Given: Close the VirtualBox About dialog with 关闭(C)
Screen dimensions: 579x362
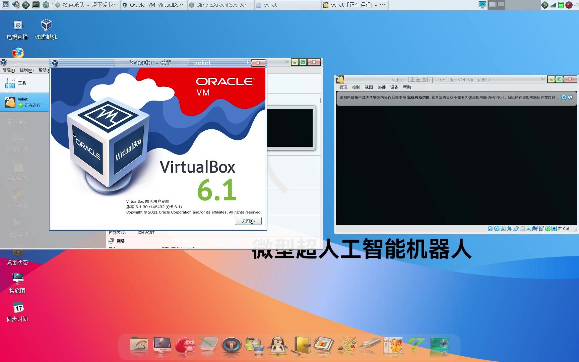Looking at the screenshot, I should tap(248, 221).
